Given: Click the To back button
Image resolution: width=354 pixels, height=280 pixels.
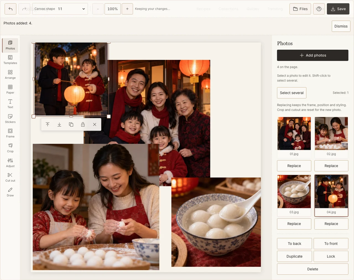Looking at the screenshot, I should pos(295,244).
